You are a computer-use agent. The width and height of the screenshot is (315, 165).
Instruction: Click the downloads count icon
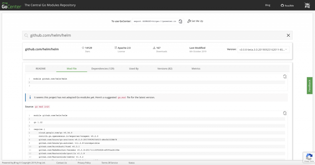pos(154,48)
